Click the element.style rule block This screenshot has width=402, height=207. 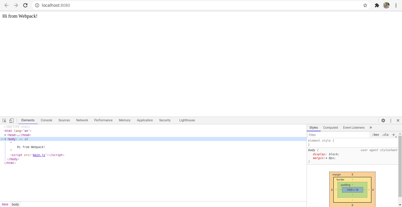(352, 143)
